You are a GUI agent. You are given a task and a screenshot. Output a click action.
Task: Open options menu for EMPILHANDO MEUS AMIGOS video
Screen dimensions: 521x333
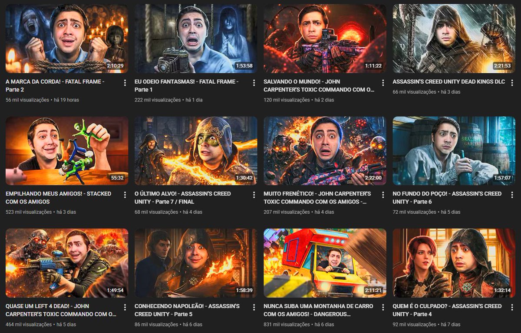pyautogui.click(x=125, y=195)
